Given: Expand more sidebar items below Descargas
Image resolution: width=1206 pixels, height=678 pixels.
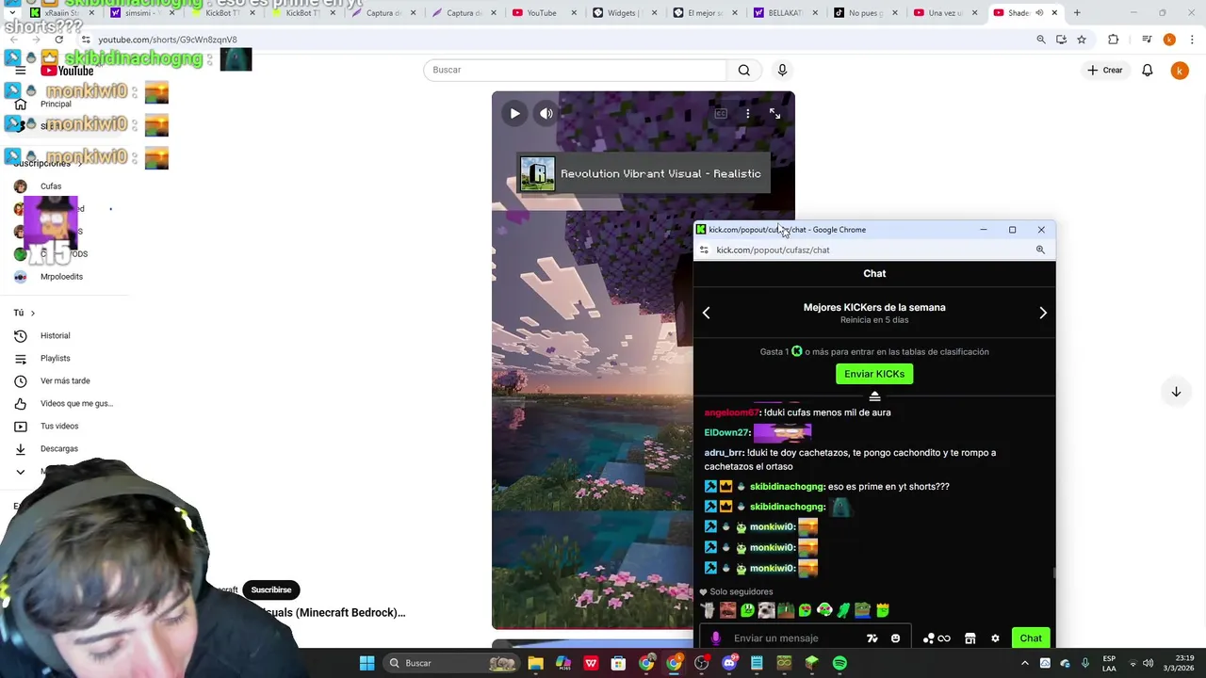Looking at the screenshot, I should pyautogui.click(x=21, y=471).
